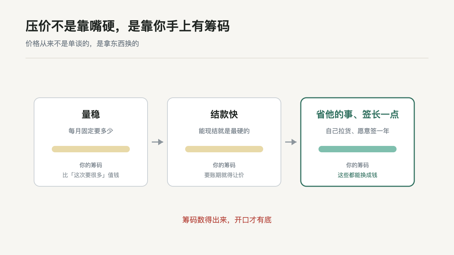This screenshot has width=454, height=255.
Task: Click the arrow pointing to 省他的事 card
Action: coord(291,142)
